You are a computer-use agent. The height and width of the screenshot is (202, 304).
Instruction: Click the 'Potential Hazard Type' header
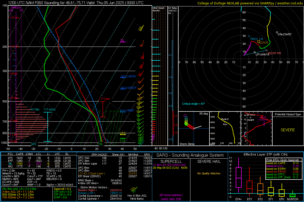click(288, 114)
